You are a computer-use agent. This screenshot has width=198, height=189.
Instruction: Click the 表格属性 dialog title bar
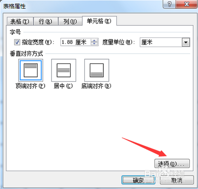pos(82,6)
